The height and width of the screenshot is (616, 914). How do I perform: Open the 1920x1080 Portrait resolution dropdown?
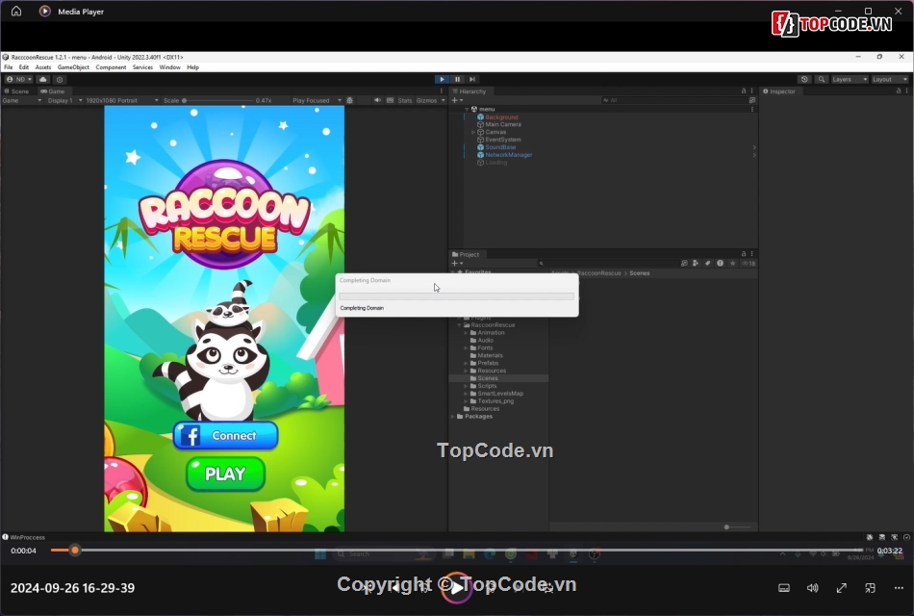tap(122, 100)
